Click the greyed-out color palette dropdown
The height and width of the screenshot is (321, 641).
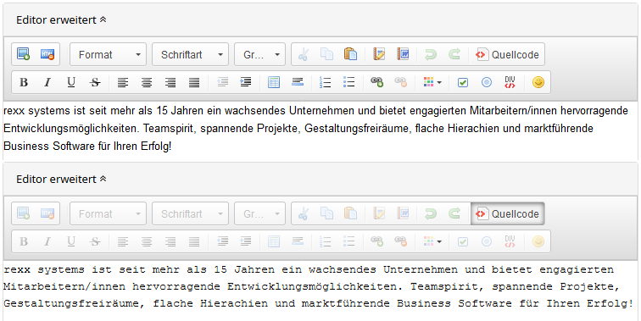click(432, 241)
